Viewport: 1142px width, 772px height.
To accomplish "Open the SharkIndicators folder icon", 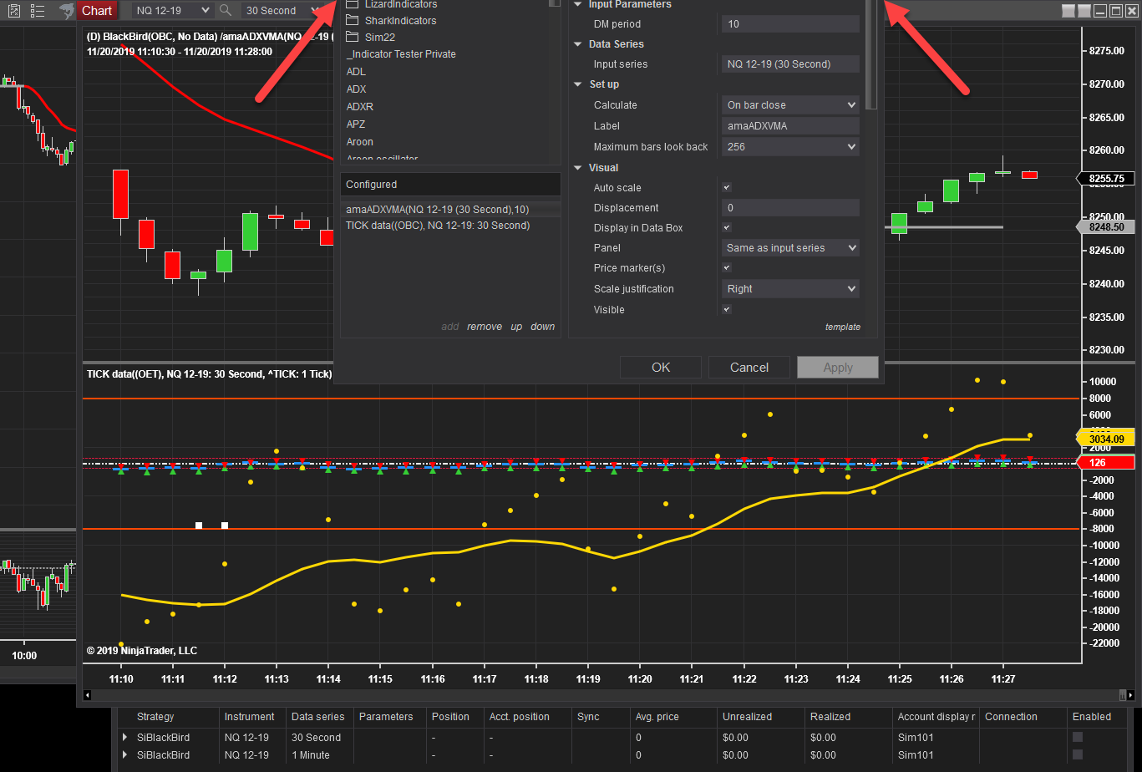I will pyautogui.click(x=351, y=20).
